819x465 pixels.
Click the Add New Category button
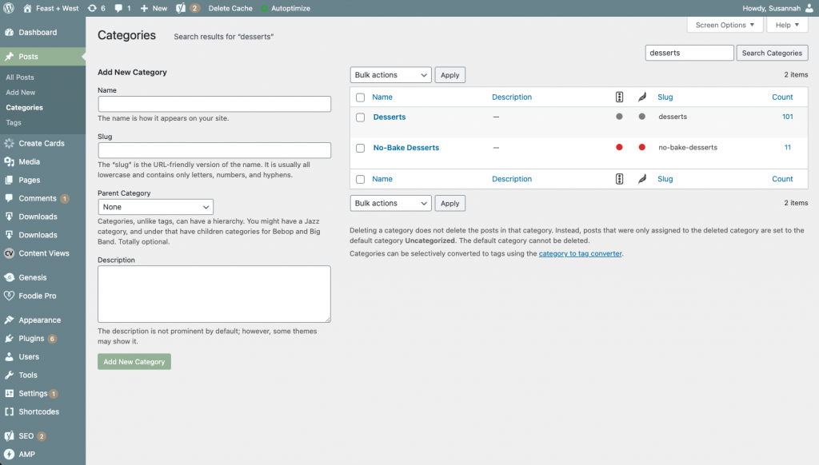(134, 361)
